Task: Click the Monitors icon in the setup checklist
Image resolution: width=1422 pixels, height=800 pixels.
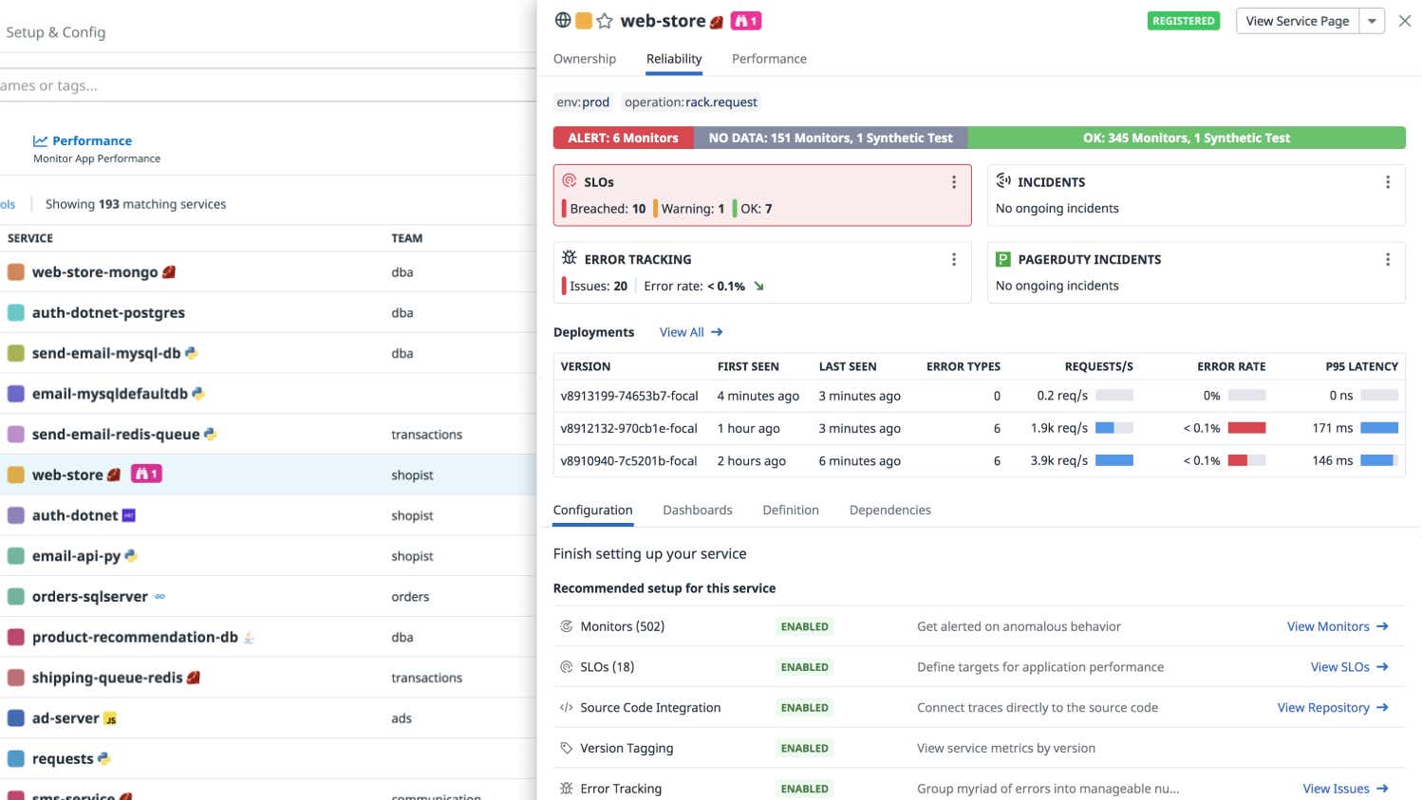Action: click(x=567, y=626)
